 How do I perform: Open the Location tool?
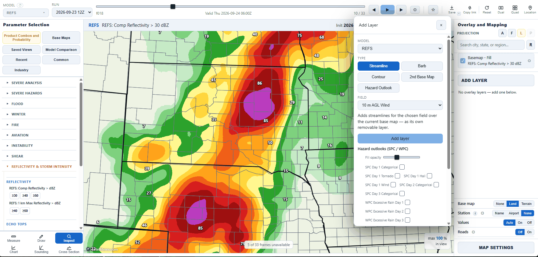pos(530,10)
